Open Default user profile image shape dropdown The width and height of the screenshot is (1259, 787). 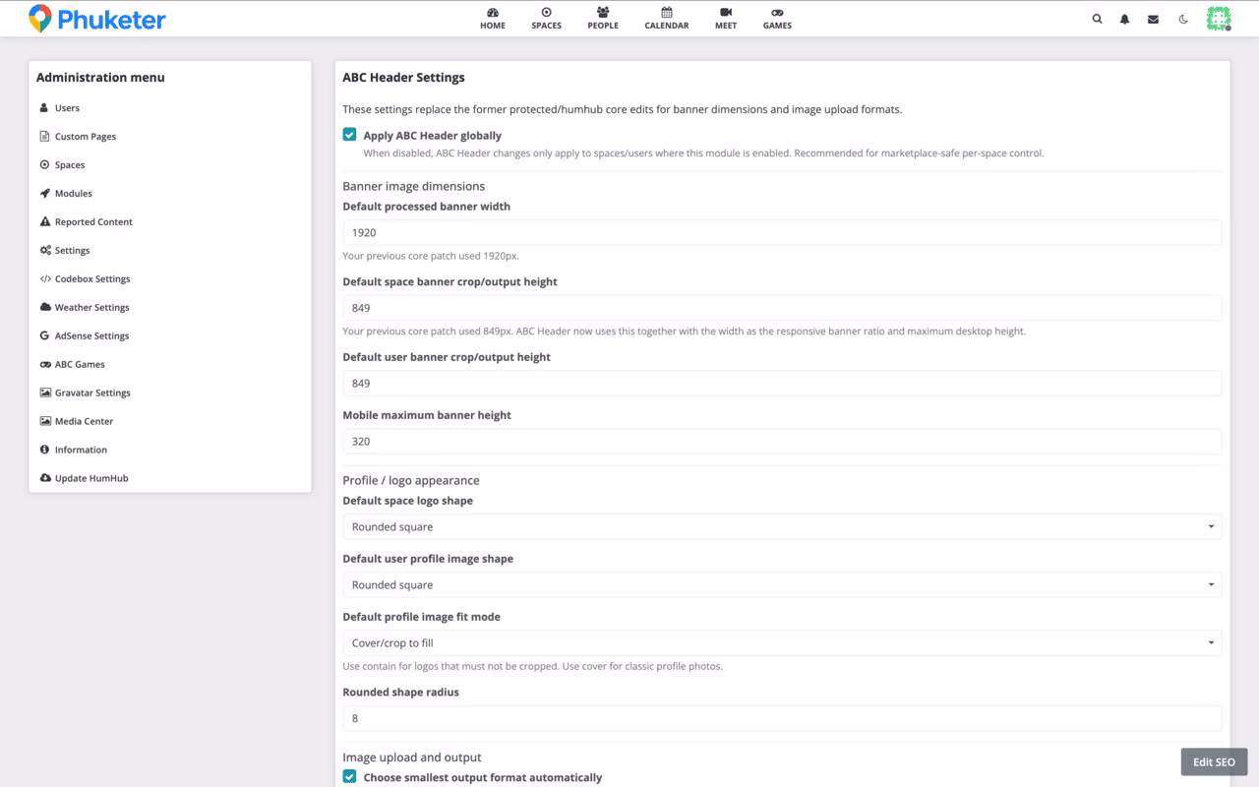pos(782,585)
